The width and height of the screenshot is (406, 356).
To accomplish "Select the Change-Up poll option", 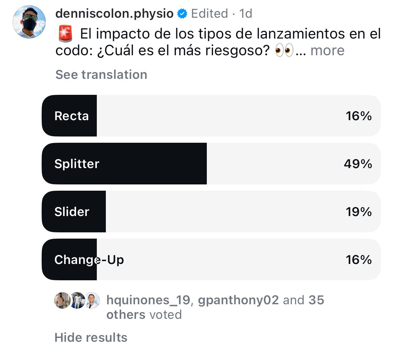I will pos(211,259).
